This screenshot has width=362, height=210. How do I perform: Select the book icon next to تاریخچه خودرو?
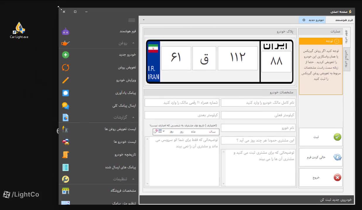click(x=65, y=154)
